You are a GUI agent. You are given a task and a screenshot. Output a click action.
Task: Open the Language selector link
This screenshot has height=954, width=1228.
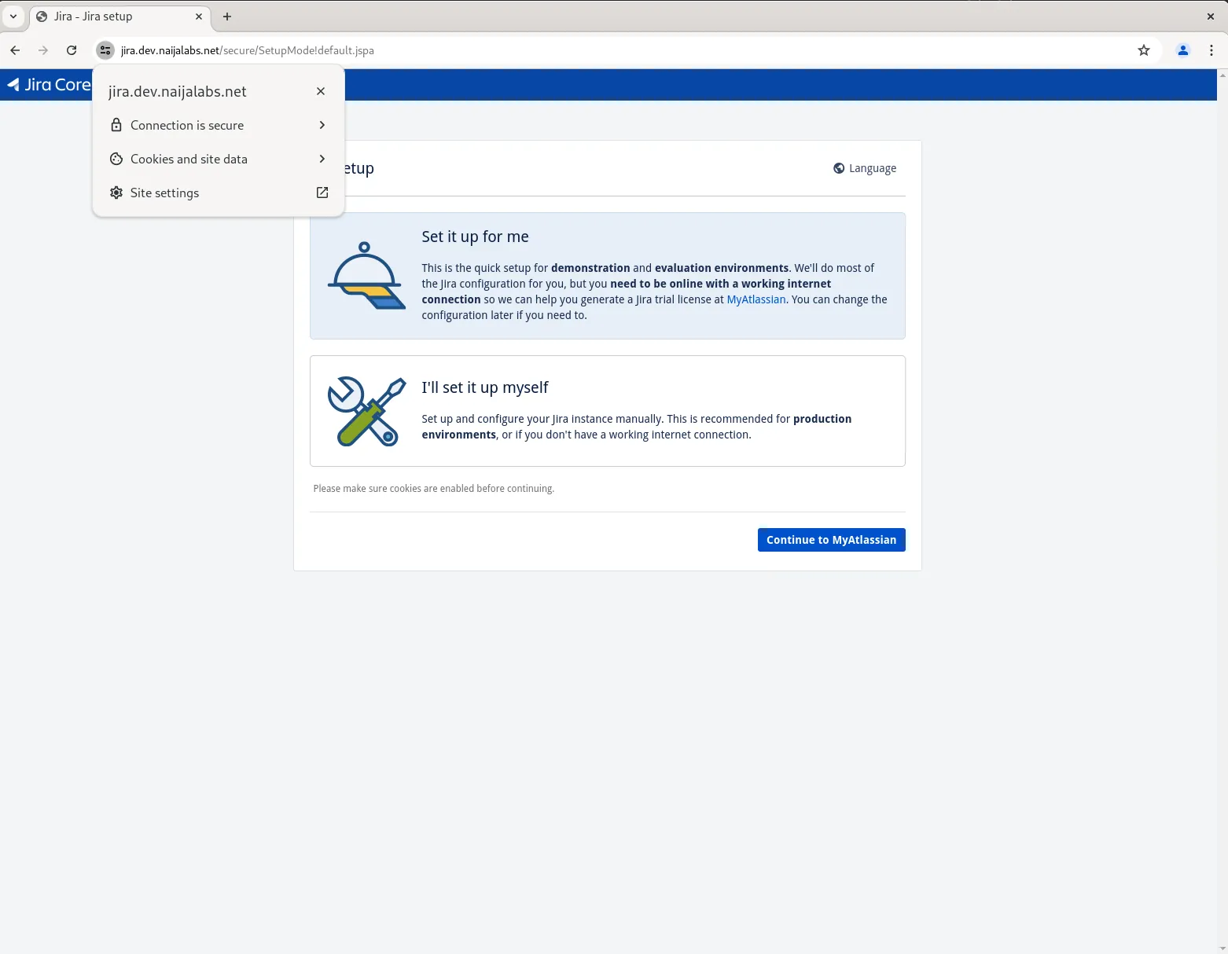[x=865, y=168]
